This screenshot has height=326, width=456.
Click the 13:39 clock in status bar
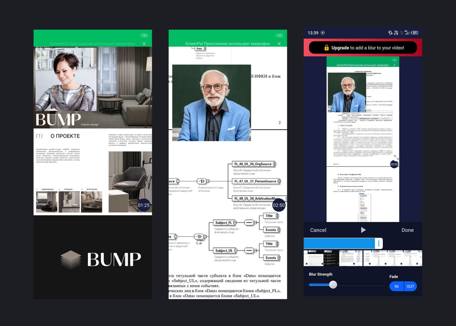click(x=313, y=33)
